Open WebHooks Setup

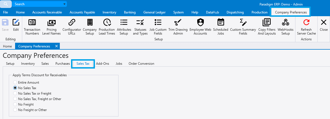(286, 27)
